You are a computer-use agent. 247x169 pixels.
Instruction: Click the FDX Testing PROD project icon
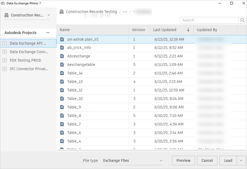pos(5,60)
